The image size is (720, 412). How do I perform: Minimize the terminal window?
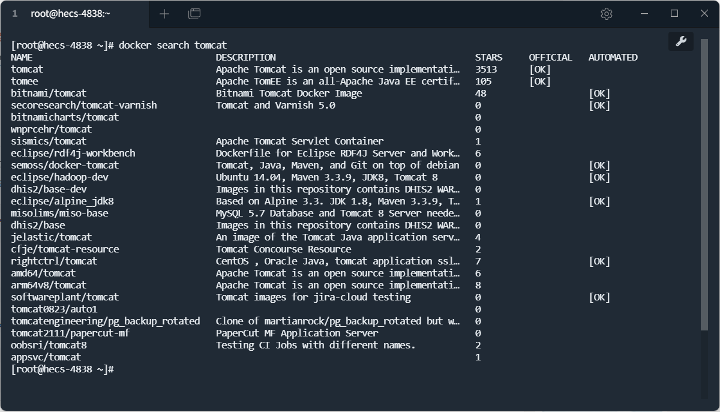coord(645,14)
